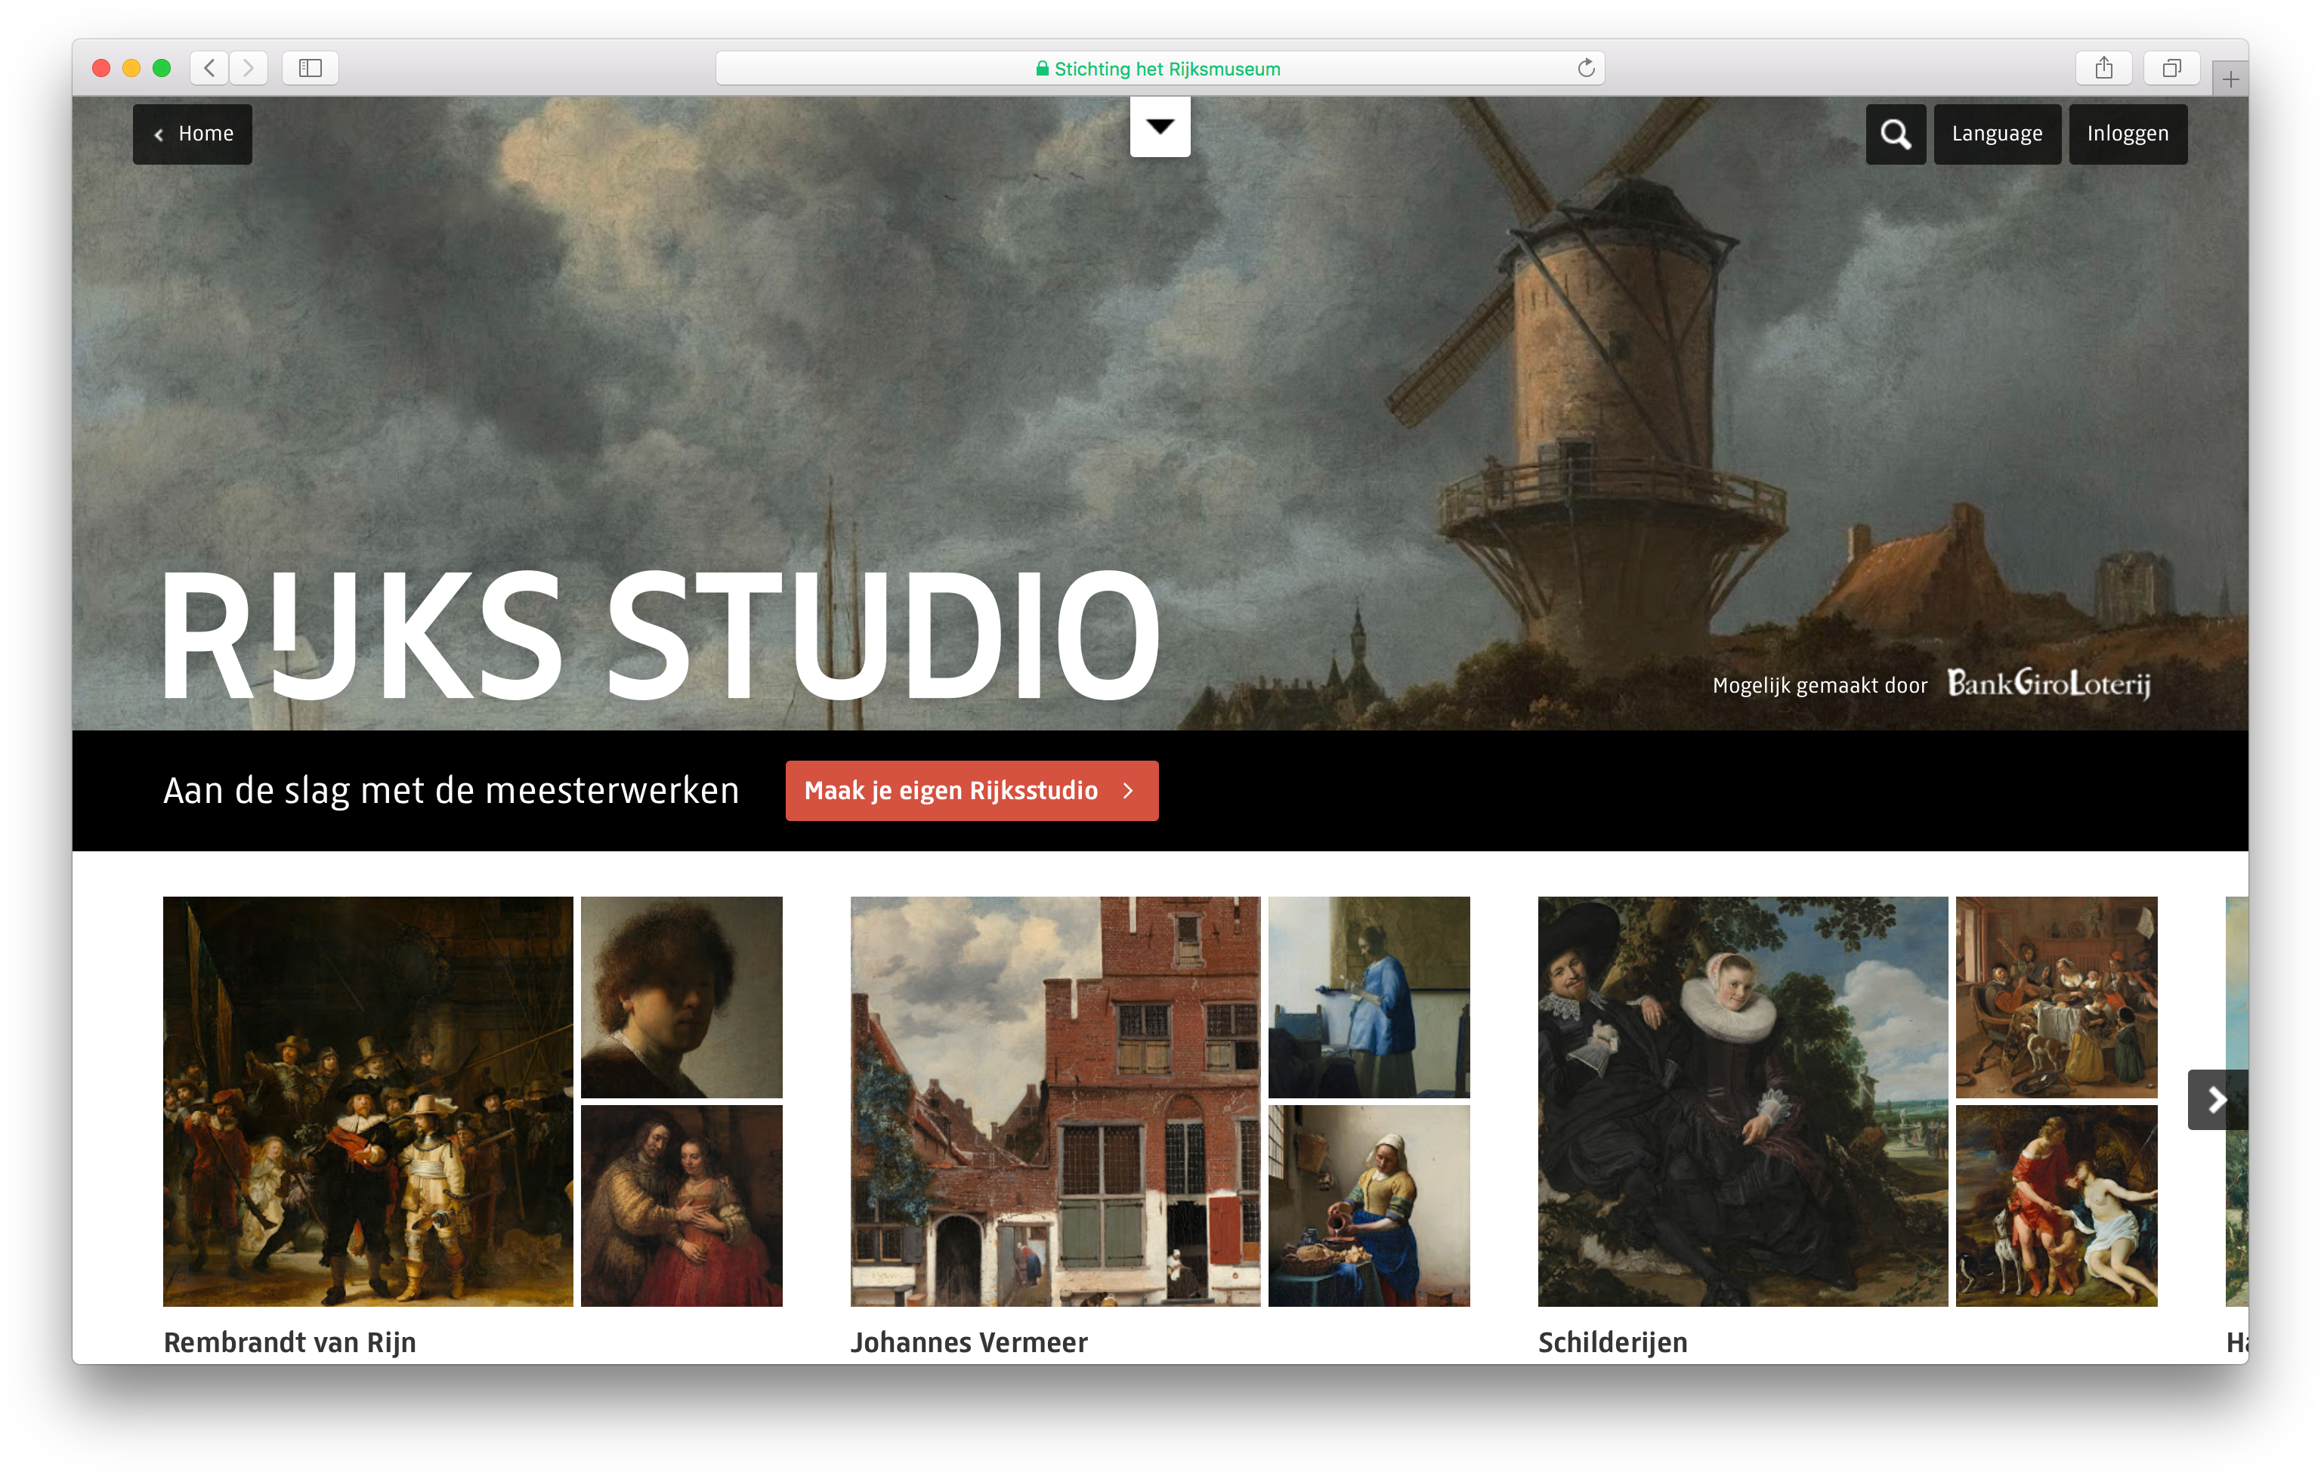Click the green lock icon in address bar
2321x1476 pixels.
[1042, 69]
